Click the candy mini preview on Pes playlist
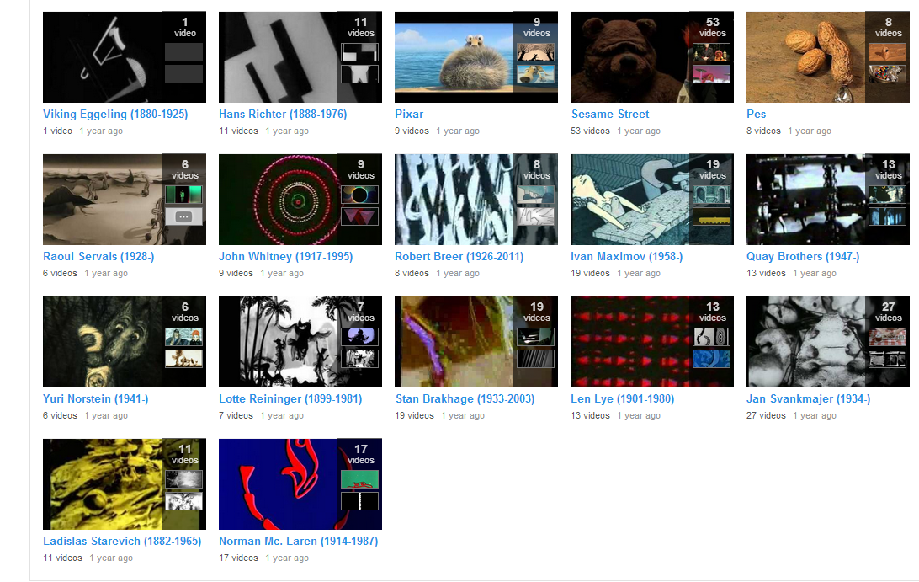919x582 pixels. click(x=887, y=74)
